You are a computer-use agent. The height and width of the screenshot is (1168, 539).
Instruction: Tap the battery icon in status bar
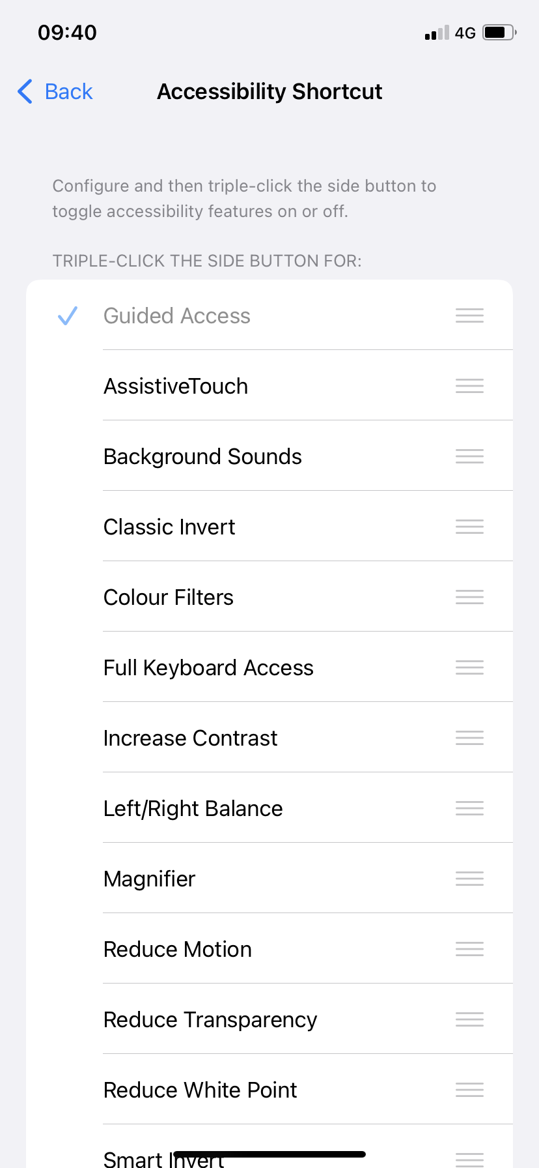499,33
